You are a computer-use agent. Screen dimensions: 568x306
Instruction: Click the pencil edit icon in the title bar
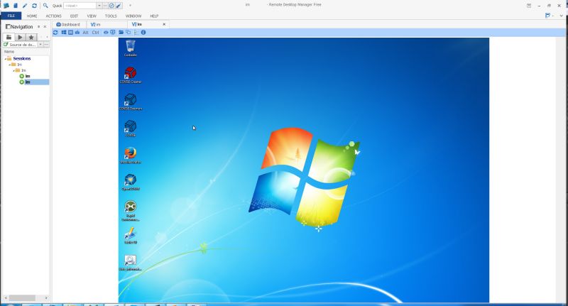pos(25,6)
